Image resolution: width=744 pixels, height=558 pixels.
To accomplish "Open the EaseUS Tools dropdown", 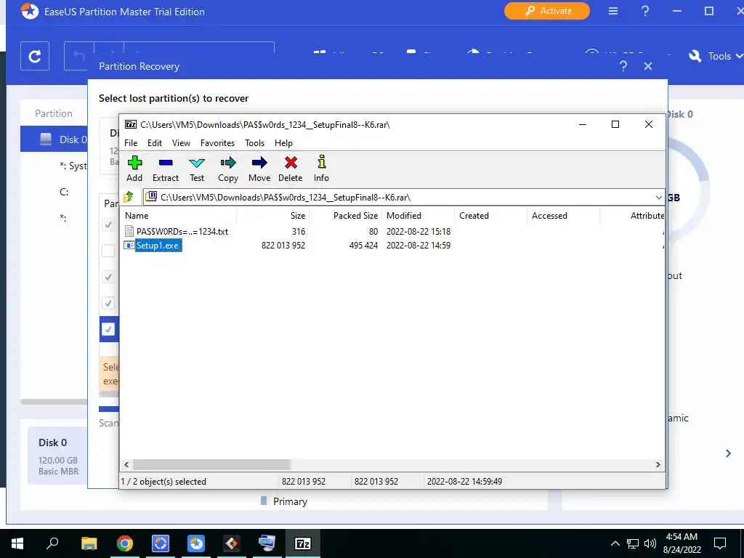I will pyautogui.click(x=716, y=56).
